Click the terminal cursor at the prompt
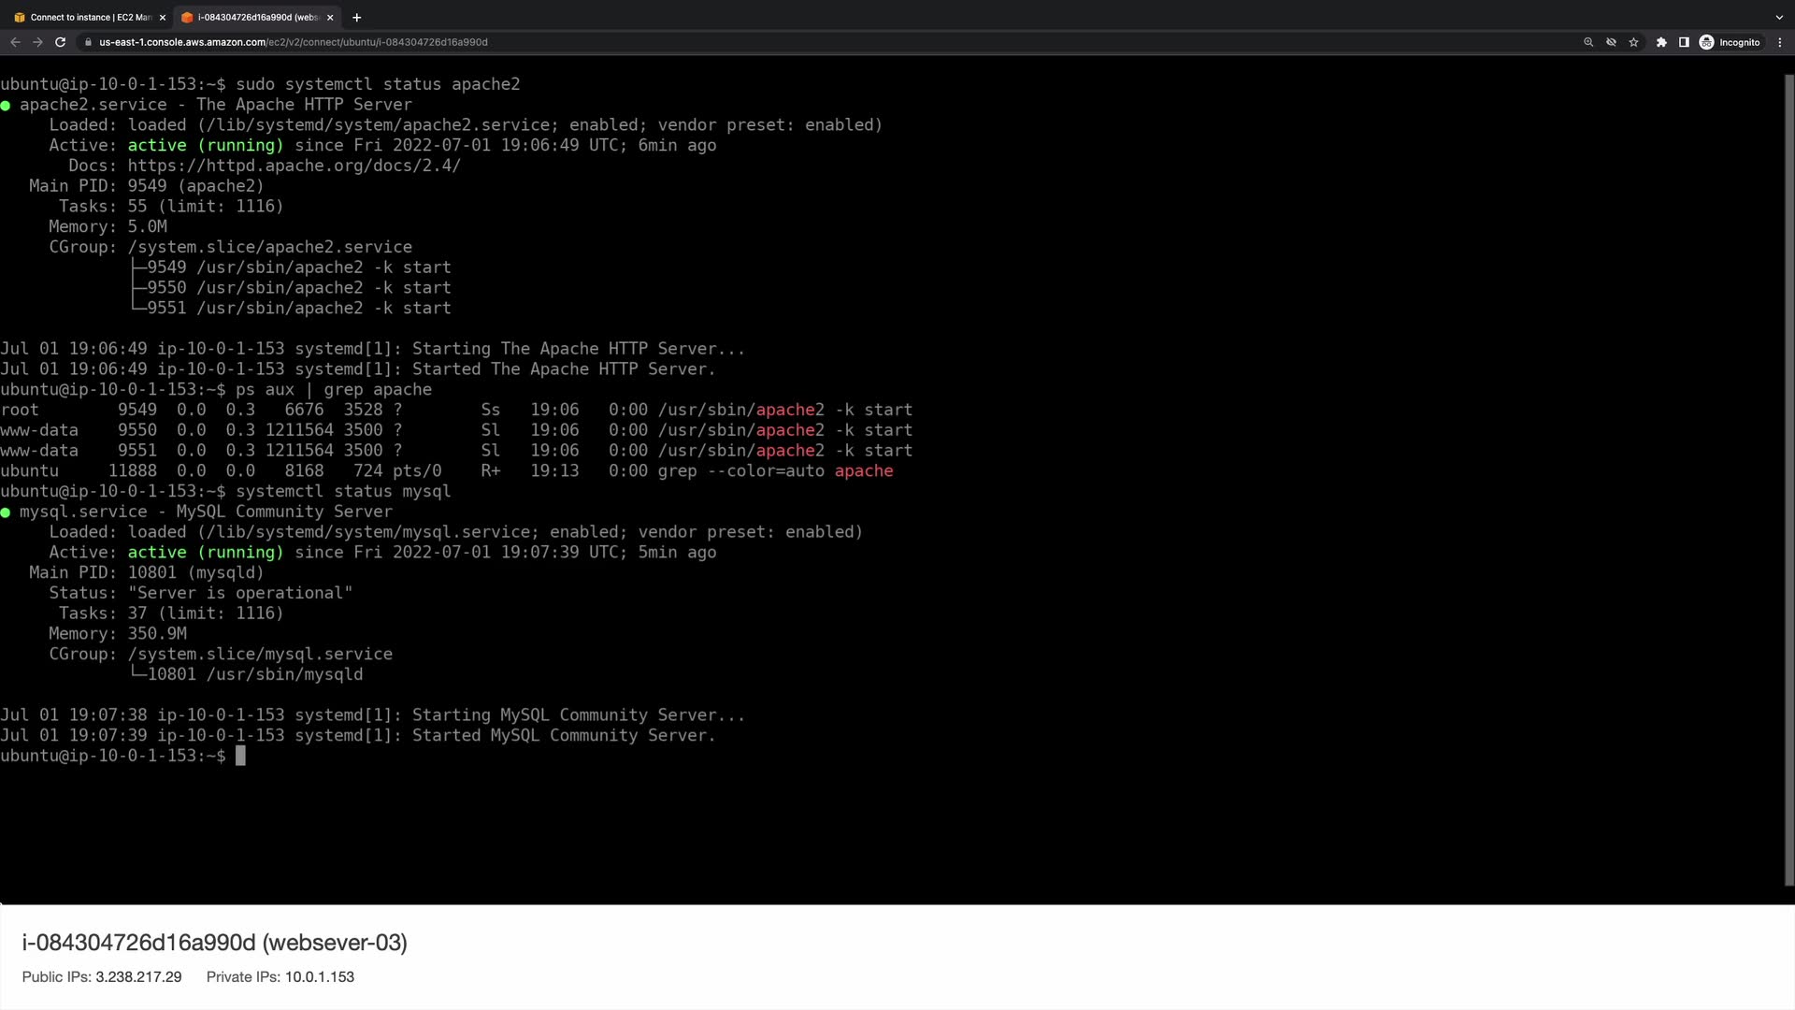This screenshot has width=1795, height=1010. [240, 756]
